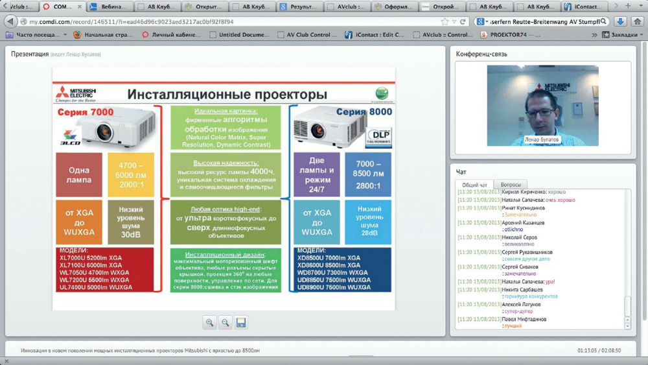Click Никита Сарбашев's chat message
The height and width of the screenshot is (365, 648).
click(531, 296)
